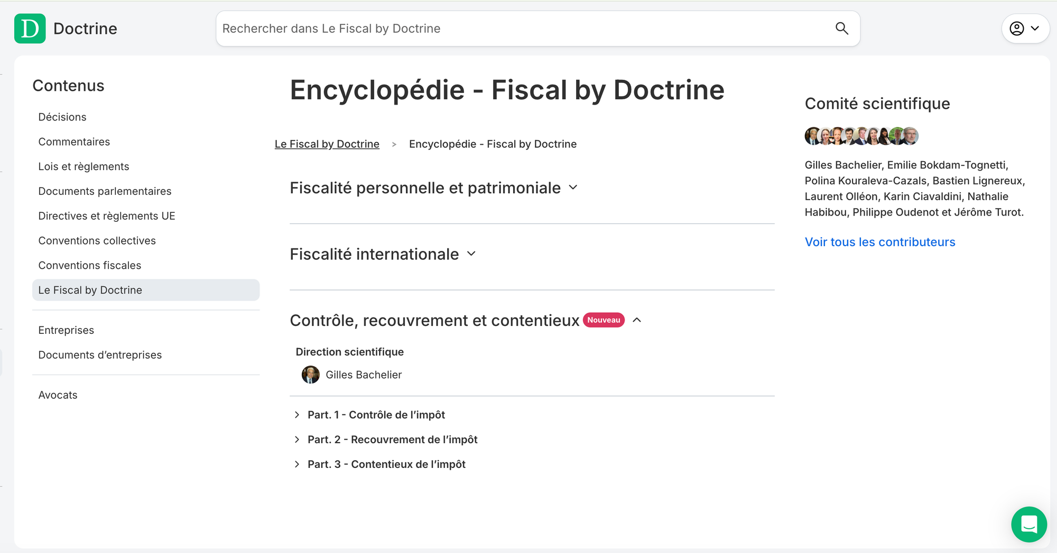The image size is (1057, 553).
Task: Click the search magnifier icon
Action: 841,29
